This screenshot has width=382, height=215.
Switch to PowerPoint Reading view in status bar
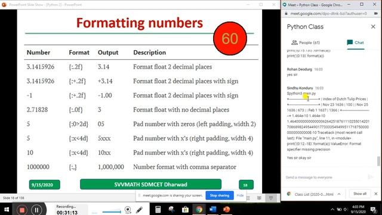pyautogui.click(x=259, y=198)
